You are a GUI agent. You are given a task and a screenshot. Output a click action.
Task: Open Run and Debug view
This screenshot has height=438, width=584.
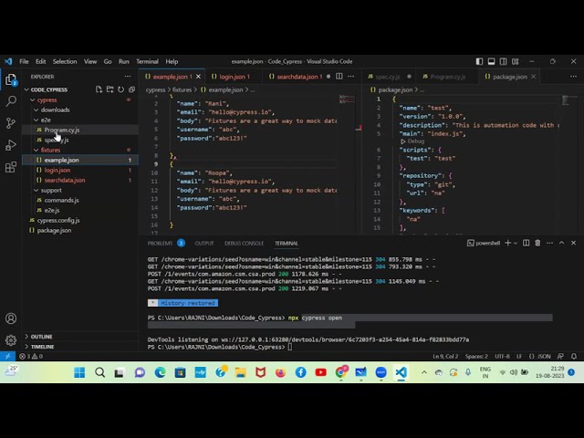[11, 145]
